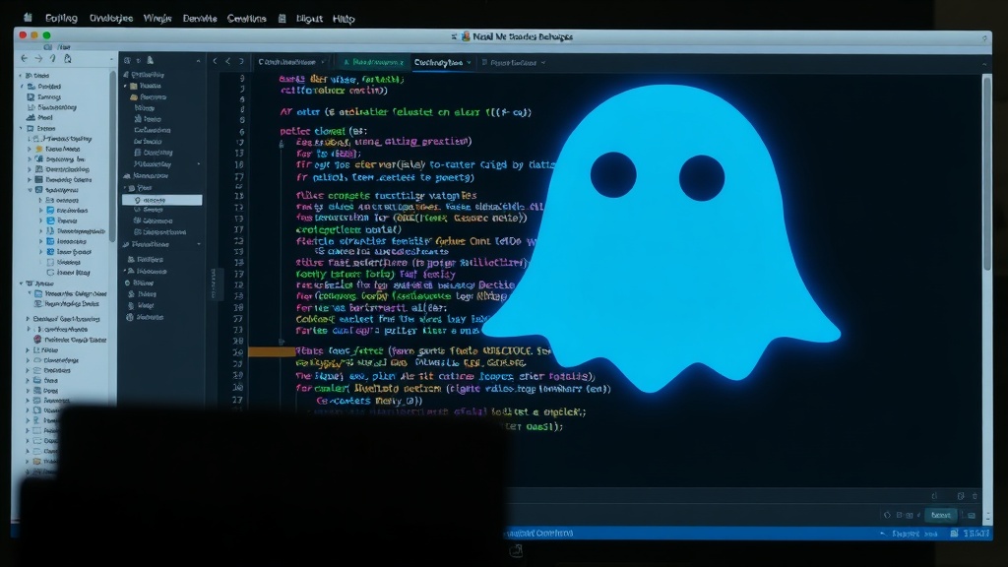This screenshot has width=1008, height=567.
Task: Click the small icon at the title bar's right corner
Action: [984, 38]
